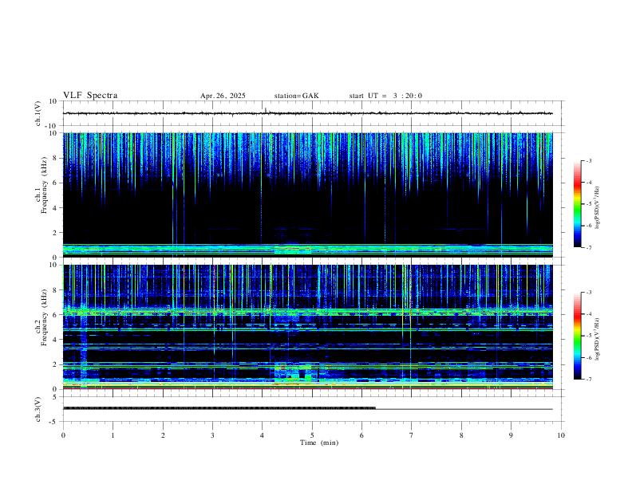Image resolution: width=632 pixels, height=488 pixels.
Task: Click time axis tick label 6
Action: tap(362, 435)
